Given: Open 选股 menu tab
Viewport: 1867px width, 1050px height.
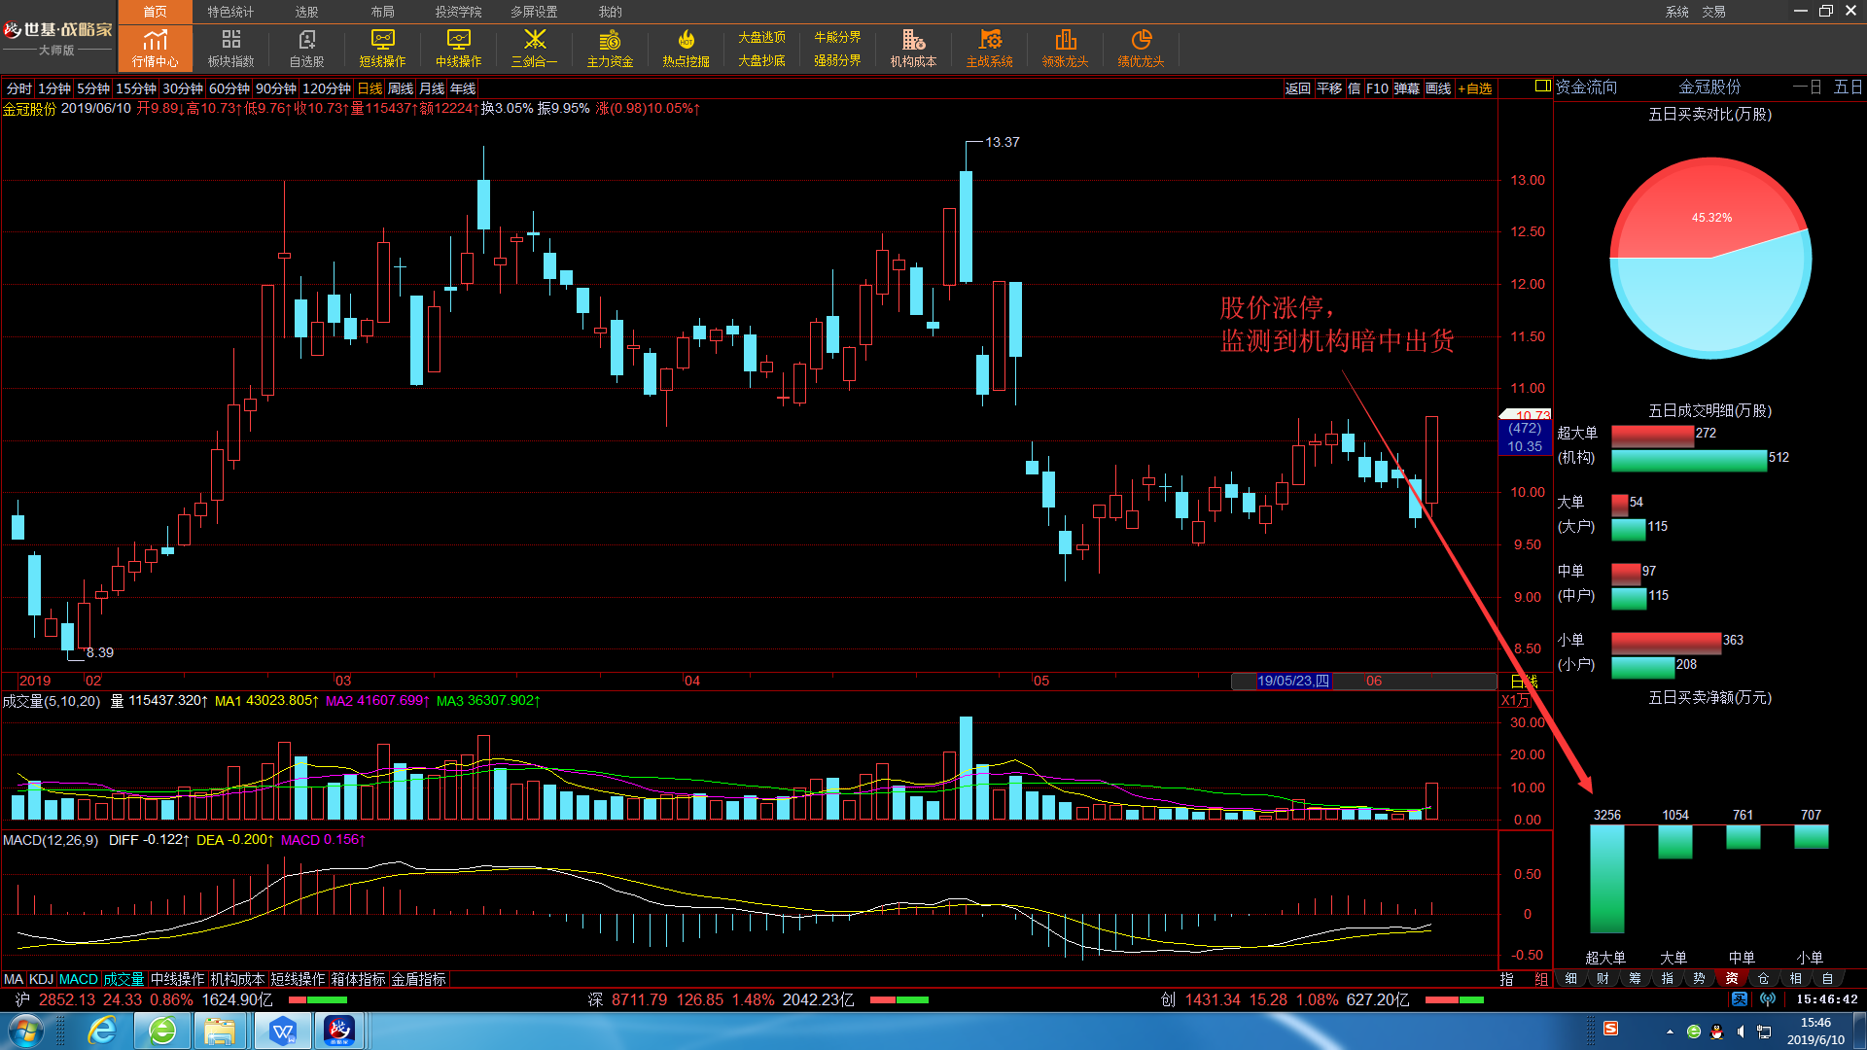Looking at the screenshot, I should [306, 12].
